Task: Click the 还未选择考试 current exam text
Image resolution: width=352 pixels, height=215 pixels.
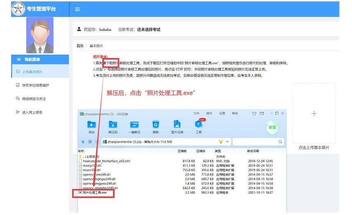Action: (x=149, y=30)
